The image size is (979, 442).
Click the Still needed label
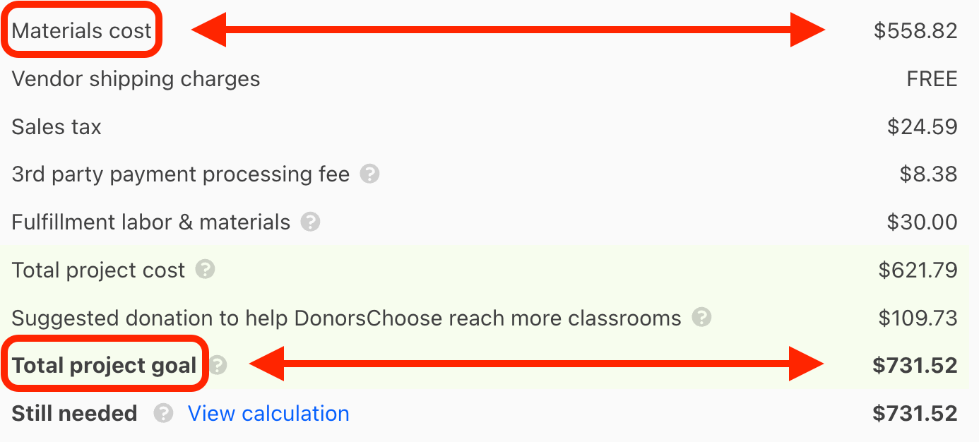tap(74, 413)
